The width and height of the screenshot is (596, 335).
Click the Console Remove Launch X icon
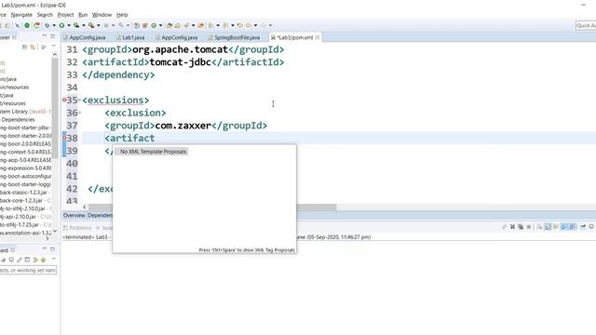coord(513,227)
